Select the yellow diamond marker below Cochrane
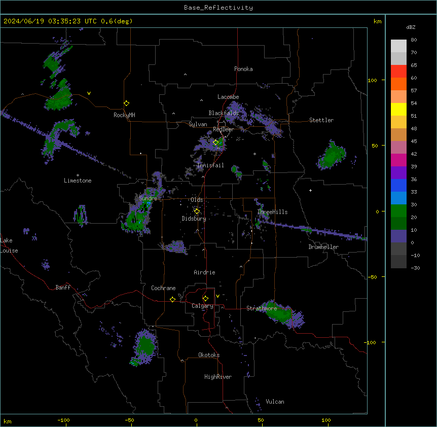437x427 pixels. click(x=172, y=299)
